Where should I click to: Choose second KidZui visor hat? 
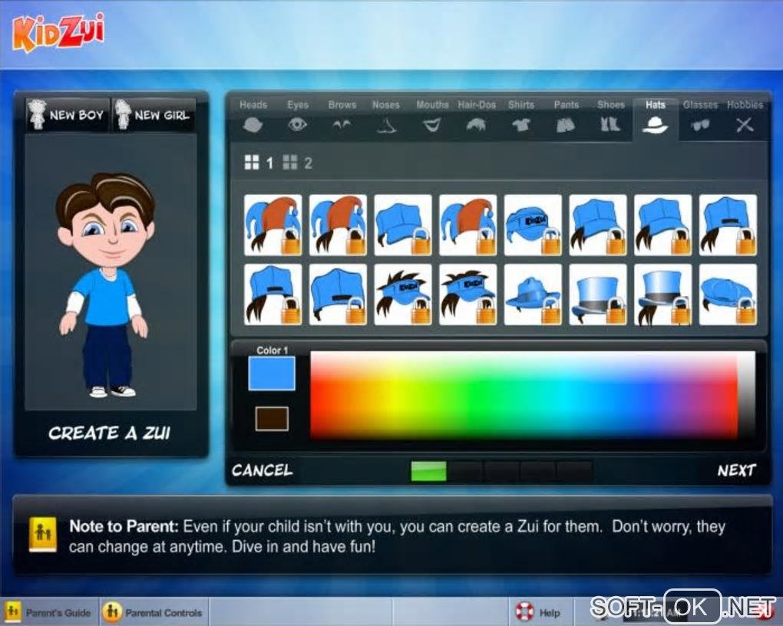468,295
